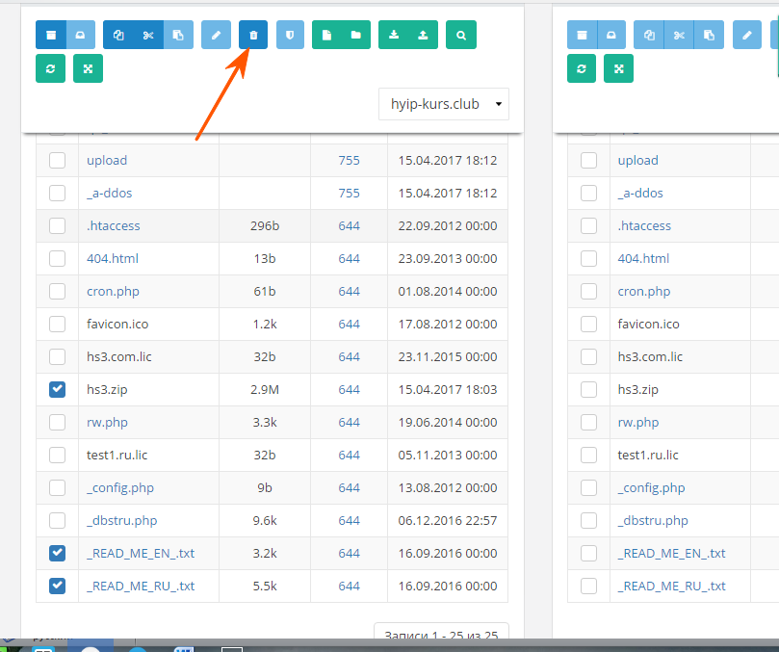Screen dimensions: 779x652
Task: Tick the checkbox for cron.php in left panel
Action: tap(57, 292)
